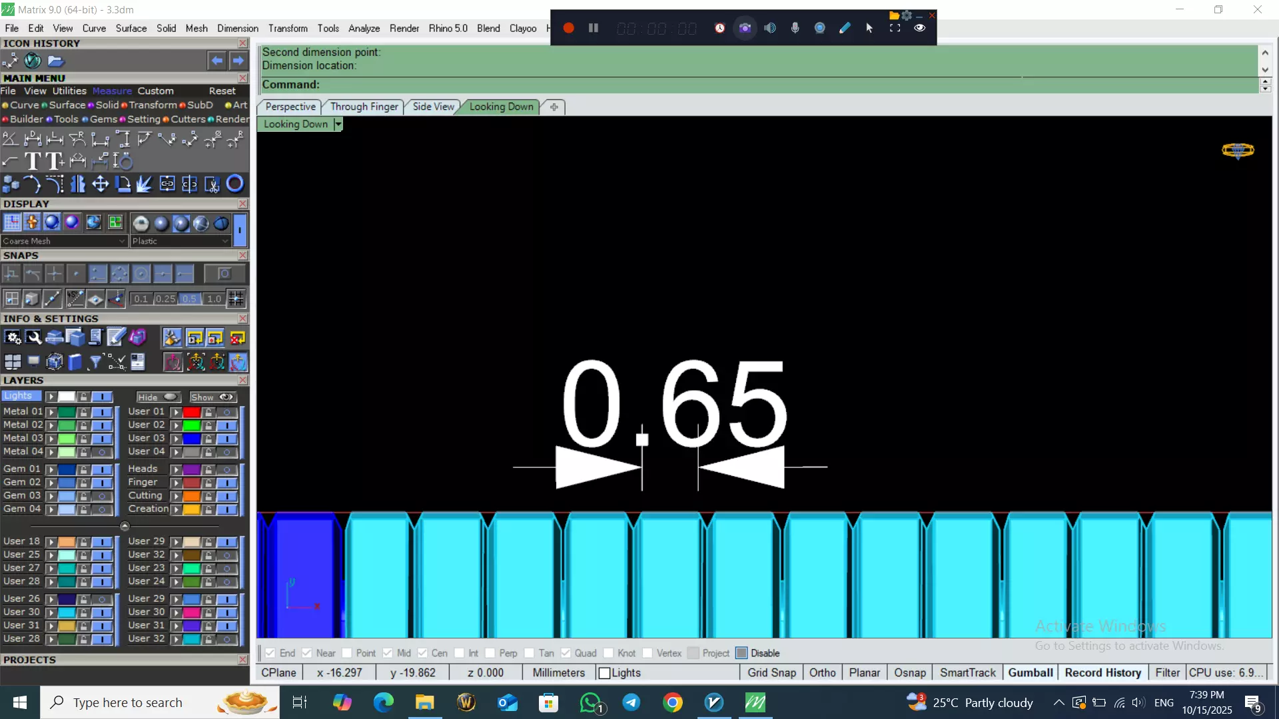Click the filter funnel selection icon
This screenshot has height=719, width=1279.
pyautogui.click(x=95, y=361)
